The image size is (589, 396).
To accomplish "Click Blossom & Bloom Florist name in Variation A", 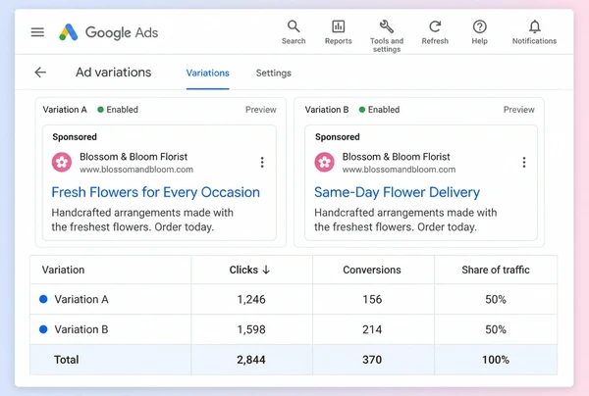I will point(134,157).
